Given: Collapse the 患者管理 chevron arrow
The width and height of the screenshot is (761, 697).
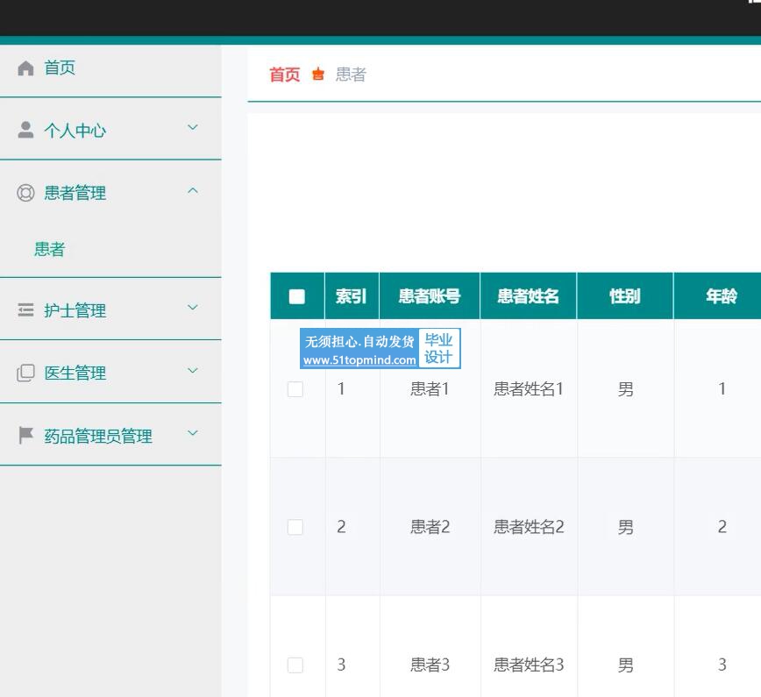Looking at the screenshot, I should [x=193, y=191].
